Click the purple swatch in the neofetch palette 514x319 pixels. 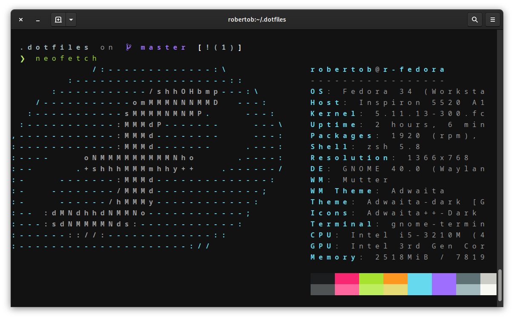coord(444,284)
